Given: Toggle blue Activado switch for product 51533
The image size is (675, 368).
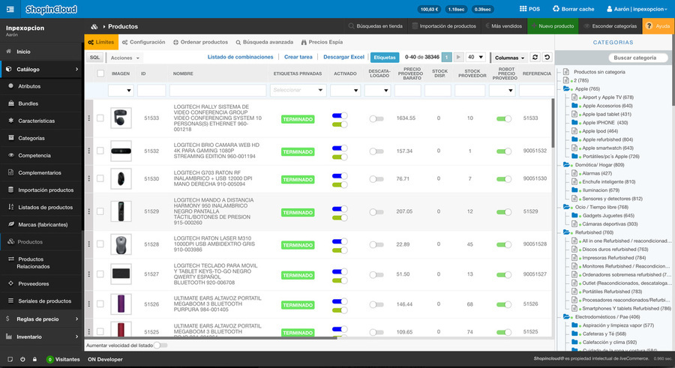Looking at the screenshot, I should (340, 115).
